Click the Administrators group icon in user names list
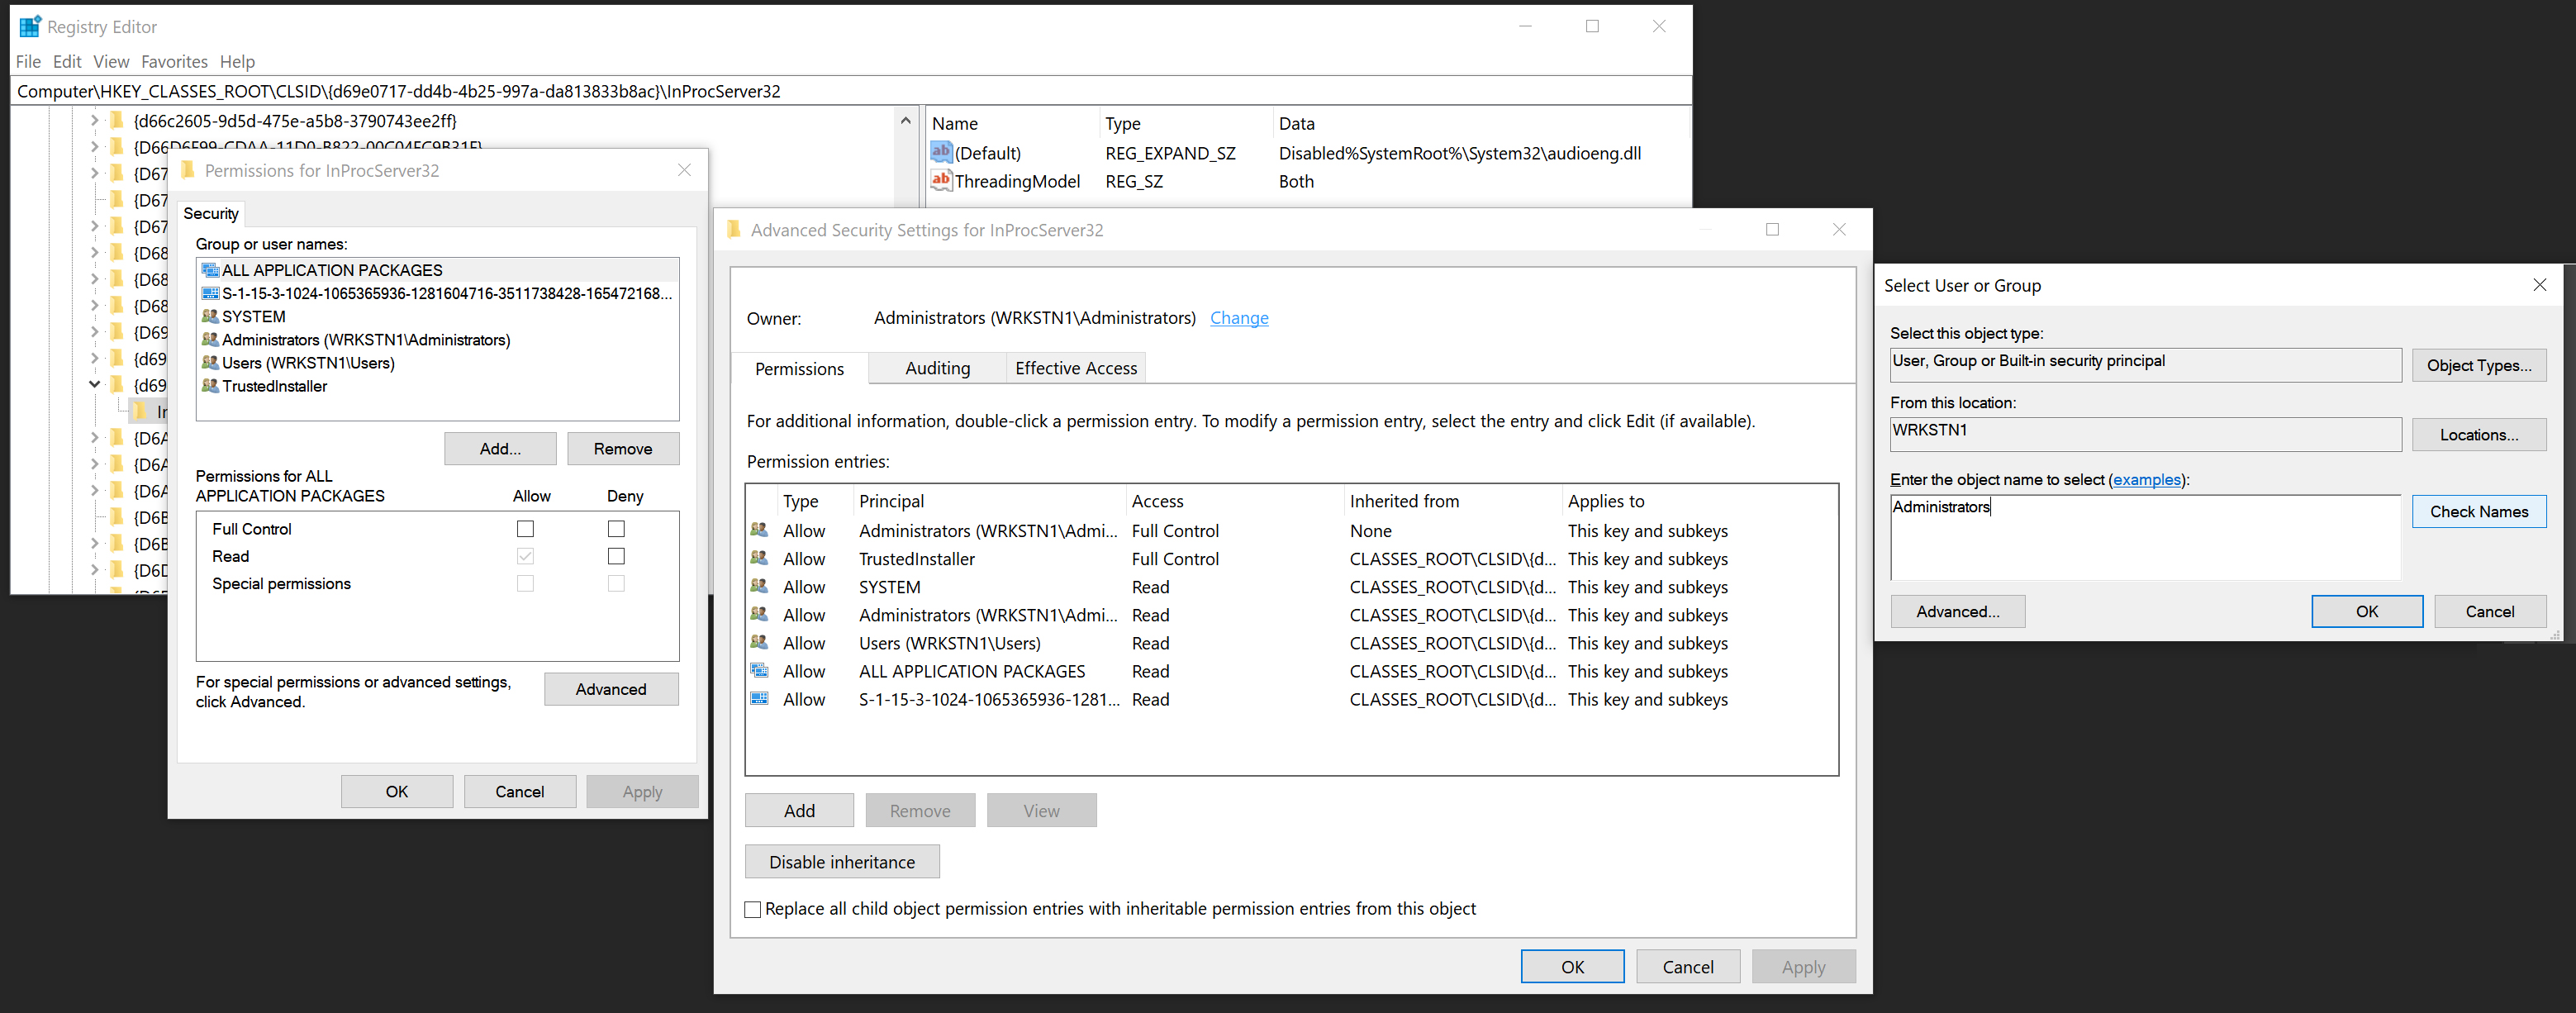Viewport: 2576px width, 1013px height. point(210,339)
